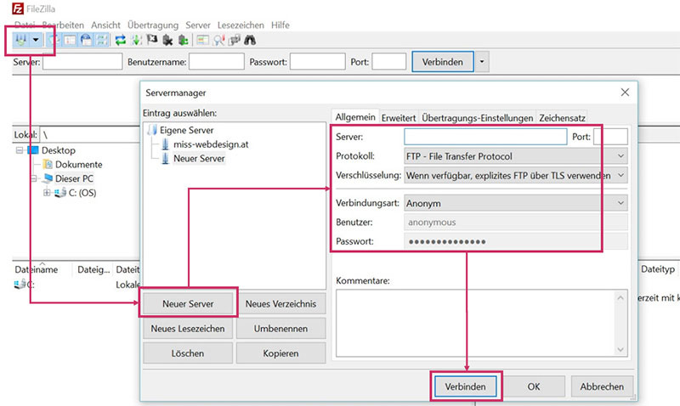This screenshot has width=680, height=406.
Task: Click the Löschen button
Action: pos(188,353)
